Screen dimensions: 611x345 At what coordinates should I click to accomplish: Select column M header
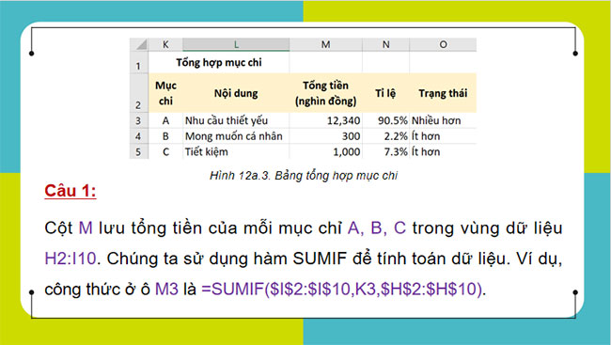point(326,44)
